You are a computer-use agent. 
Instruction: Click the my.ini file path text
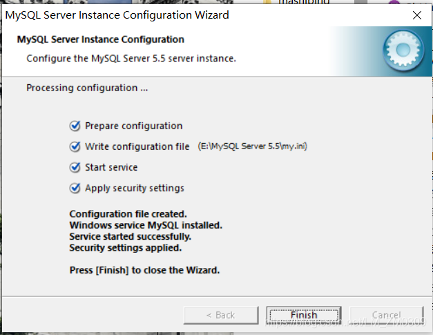252,146
